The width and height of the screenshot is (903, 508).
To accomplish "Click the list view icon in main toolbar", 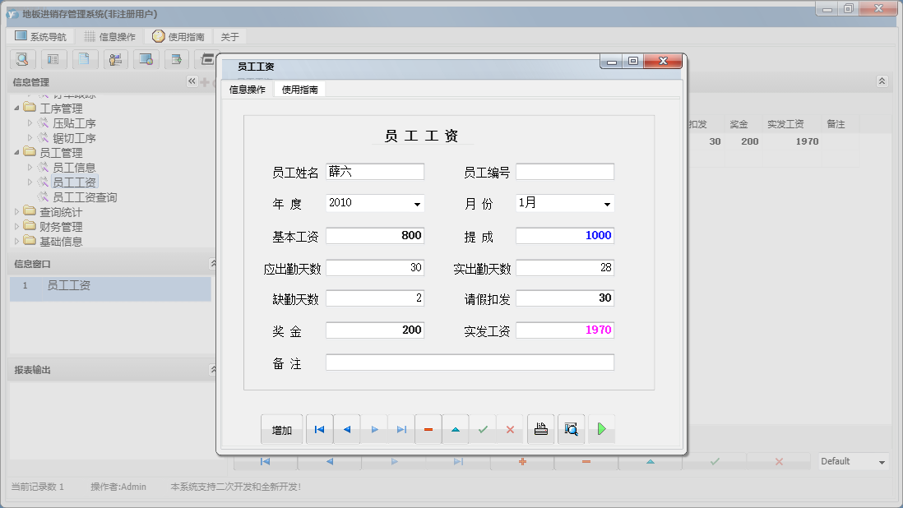I will 53,59.
